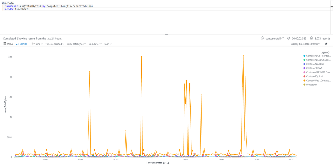Click the 15:00 x-axis label
Screen dimensions: 333x166
tap(80, 159)
